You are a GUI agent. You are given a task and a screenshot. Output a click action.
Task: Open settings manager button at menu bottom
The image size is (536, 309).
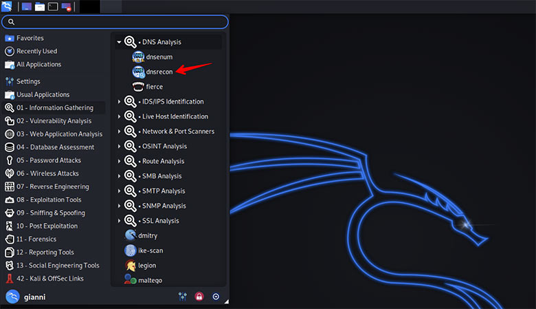183,297
